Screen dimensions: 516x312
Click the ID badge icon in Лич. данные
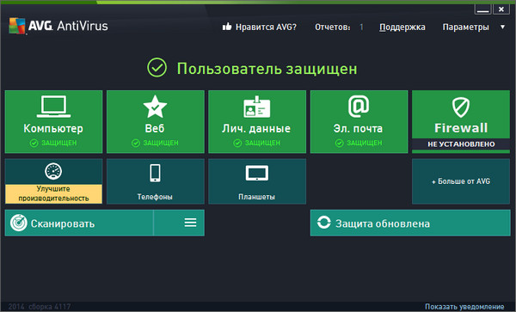(x=256, y=107)
